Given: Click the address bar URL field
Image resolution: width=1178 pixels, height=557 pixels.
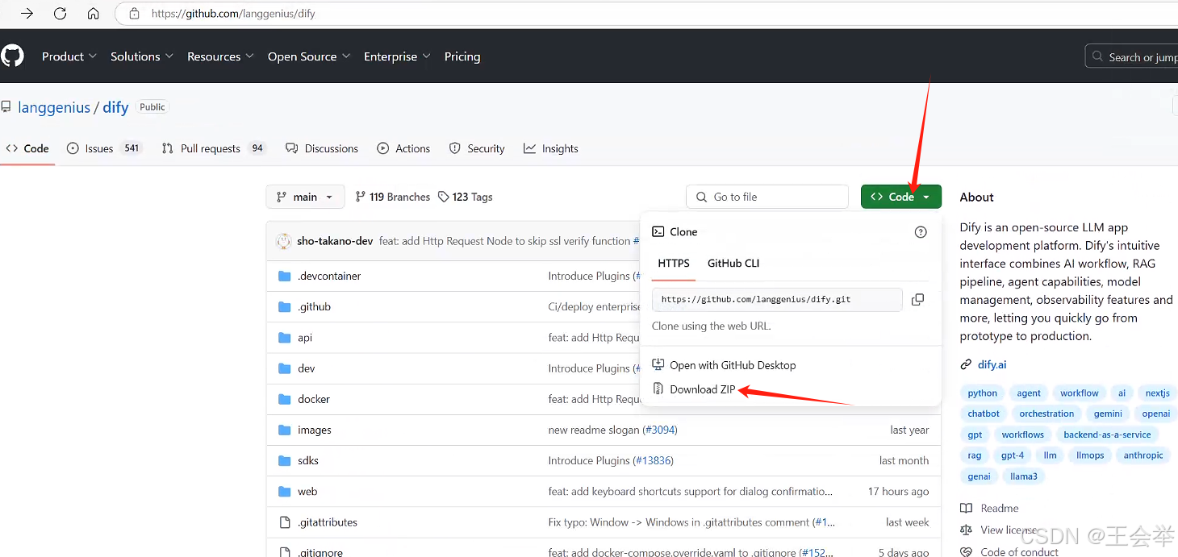Looking at the screenshot, I should pos(645,14).
